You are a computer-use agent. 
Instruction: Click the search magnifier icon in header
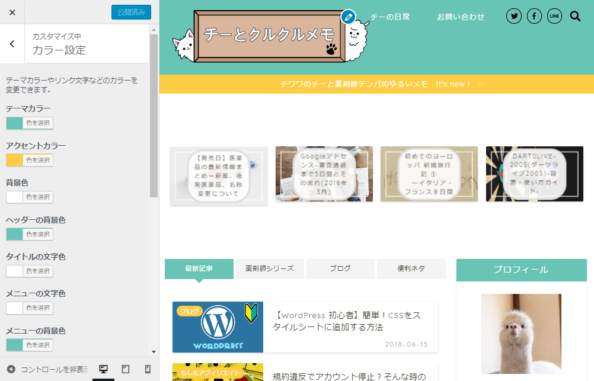[575, 16]
